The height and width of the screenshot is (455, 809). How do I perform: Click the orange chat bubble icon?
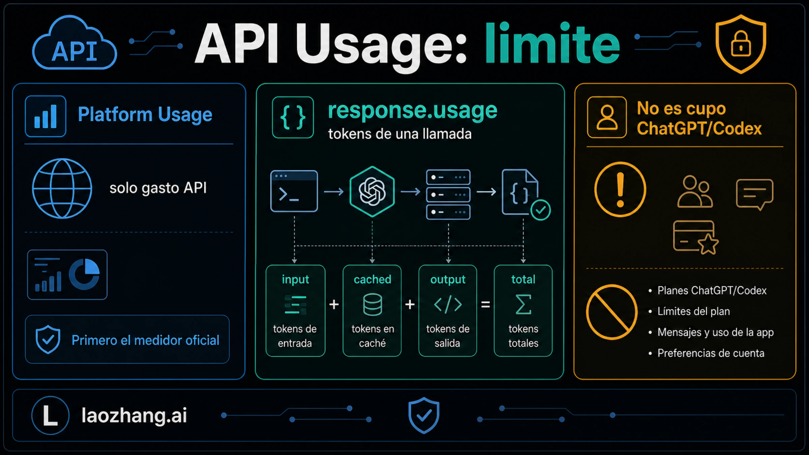(754, 195)
